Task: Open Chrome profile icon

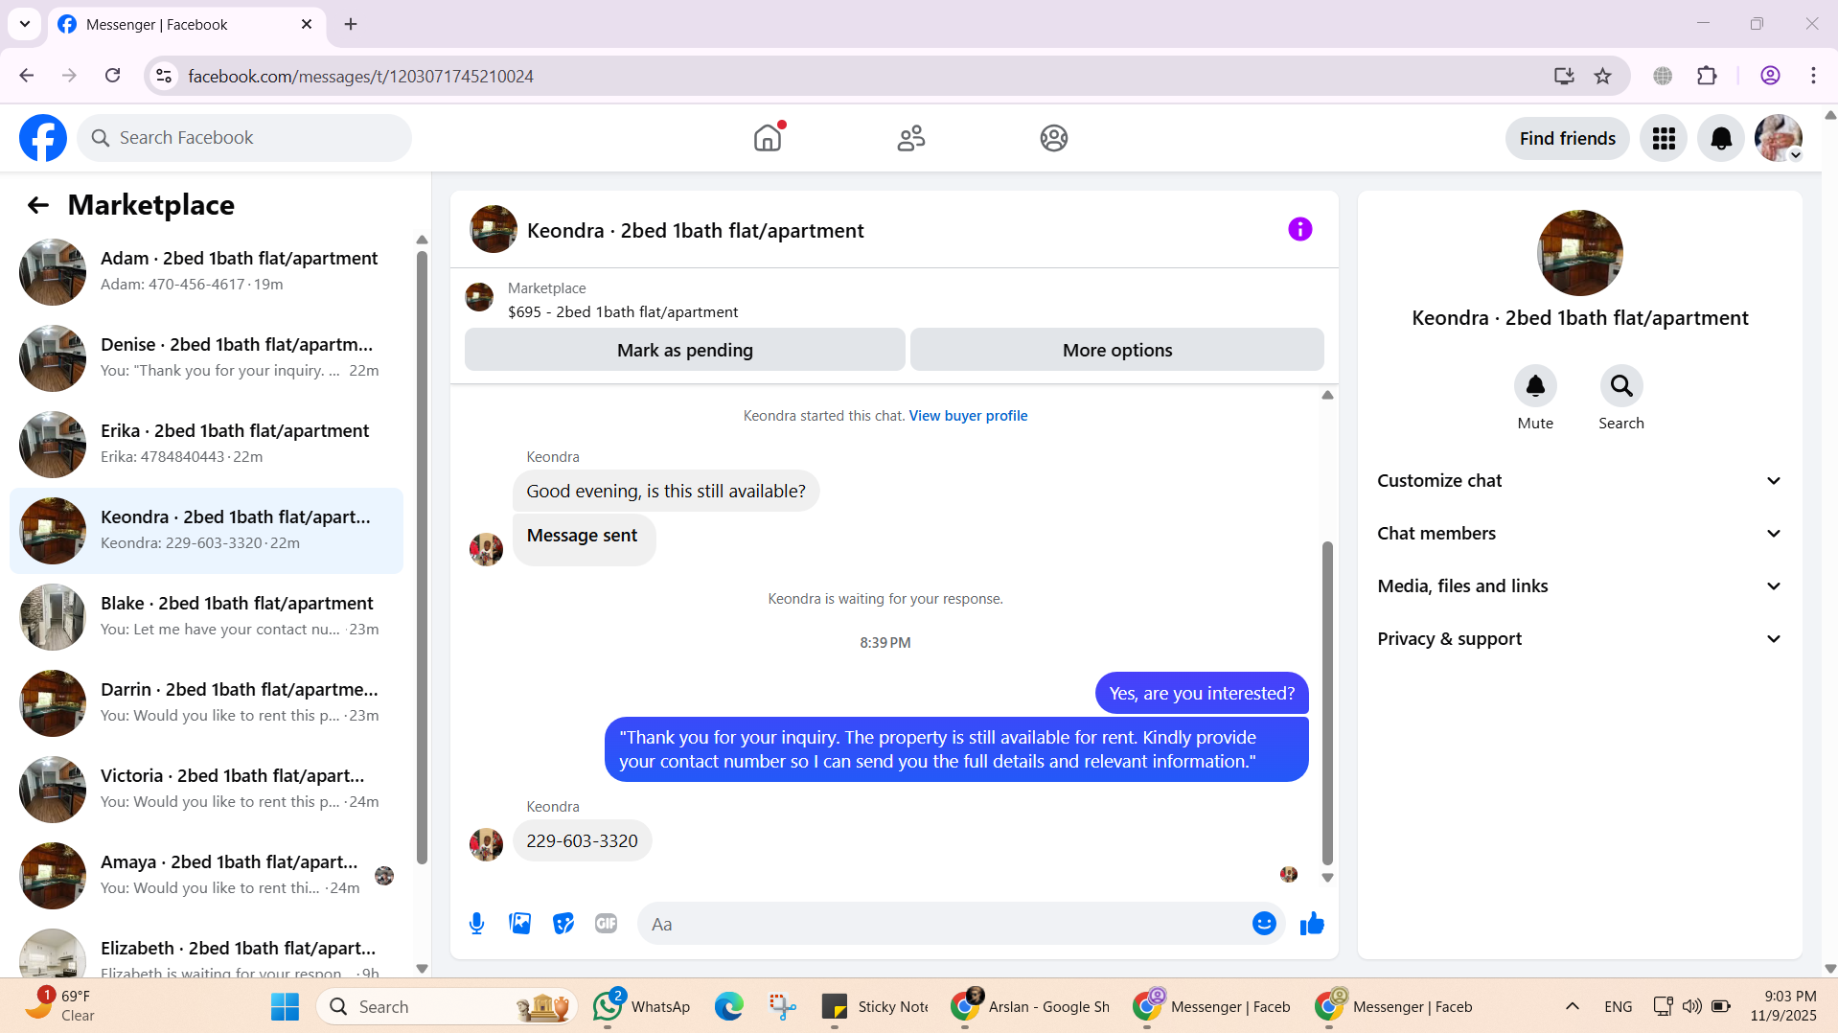Action: point(1770,76)
